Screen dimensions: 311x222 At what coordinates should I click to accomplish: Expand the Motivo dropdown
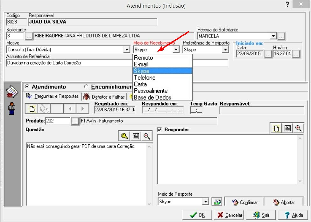127,49
